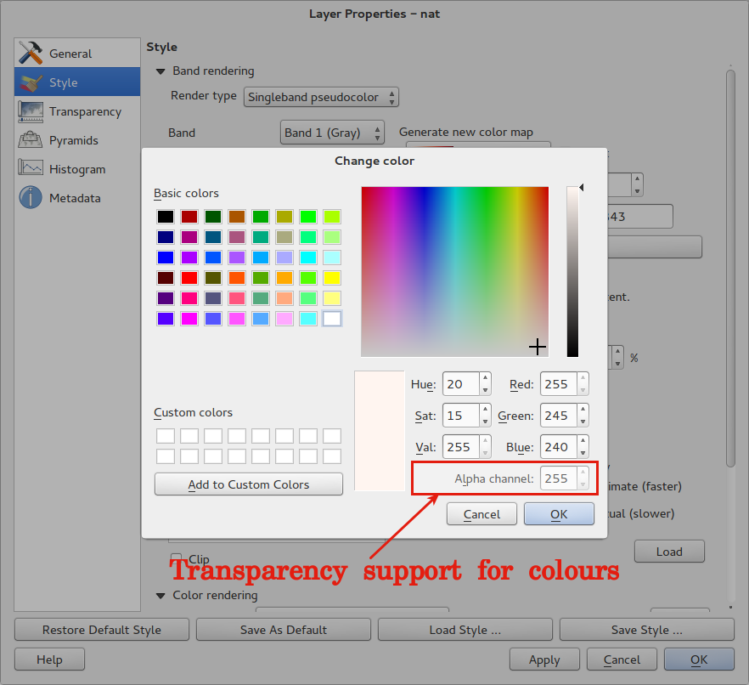This screenshot has width=749, height=685.
Task: Cancel the Change color dialog
Action: (481, 514)
